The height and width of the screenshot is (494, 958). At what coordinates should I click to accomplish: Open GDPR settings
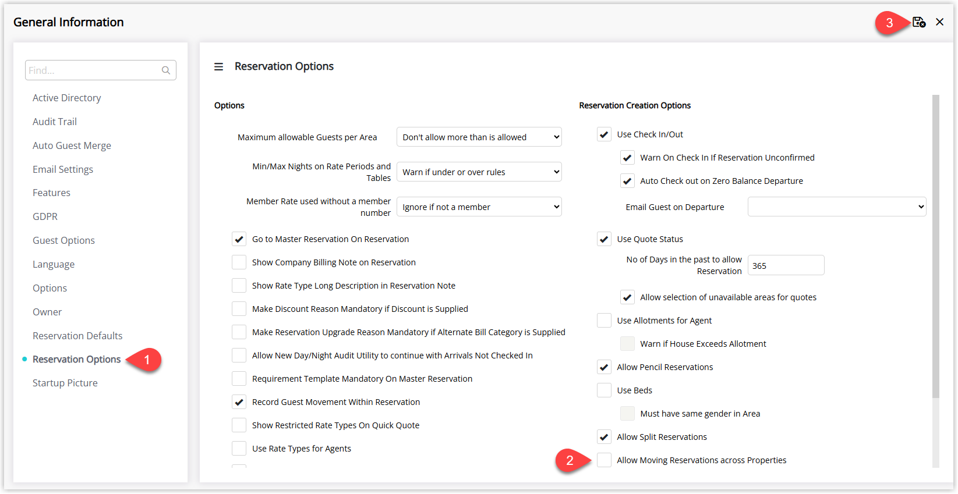point(45,216)
